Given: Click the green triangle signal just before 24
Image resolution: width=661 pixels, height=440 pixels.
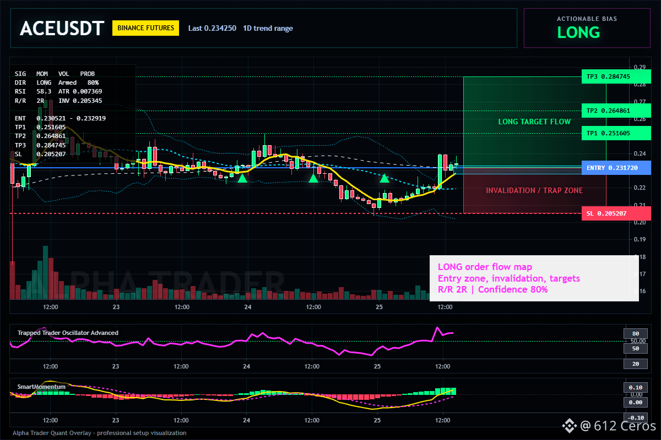Looking at the screenshot, I should [242, 178].
